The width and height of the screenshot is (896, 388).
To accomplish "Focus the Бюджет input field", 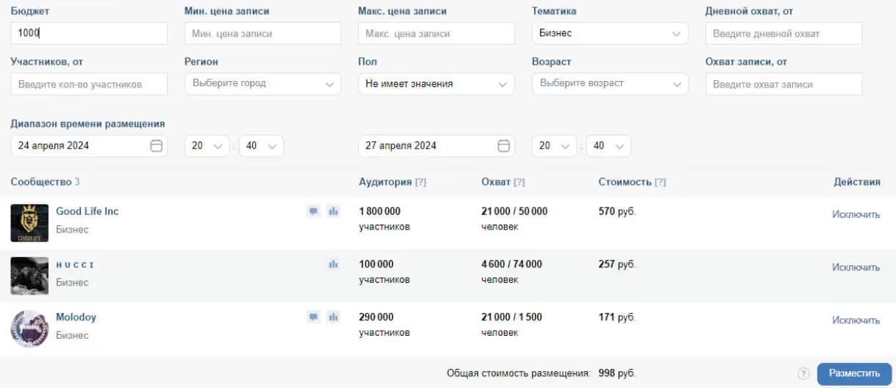I will (89, 33).
